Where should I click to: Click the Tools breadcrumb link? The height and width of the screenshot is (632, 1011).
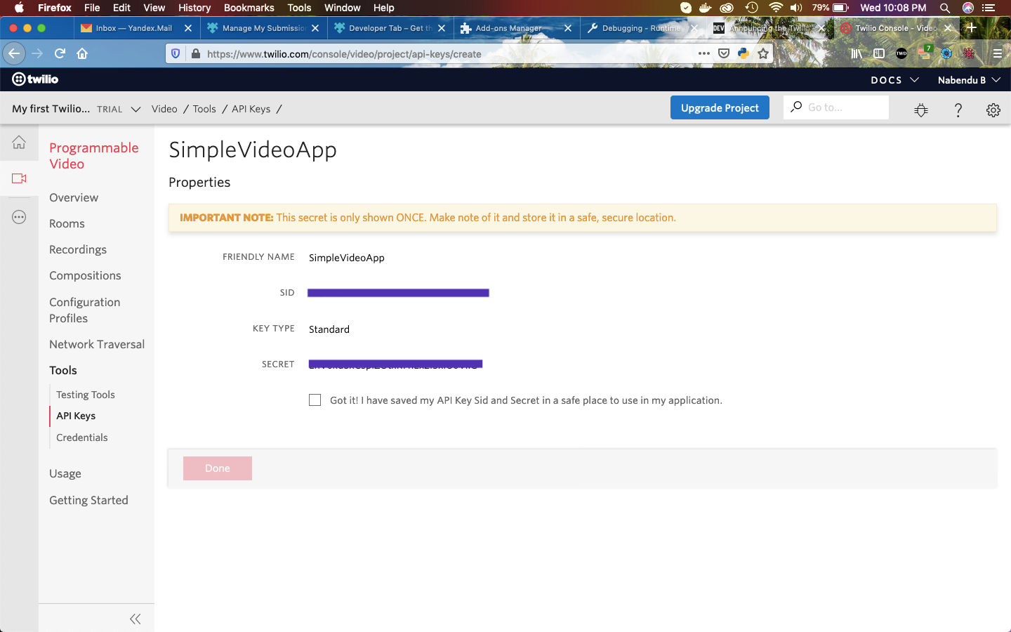click(204, 109)
